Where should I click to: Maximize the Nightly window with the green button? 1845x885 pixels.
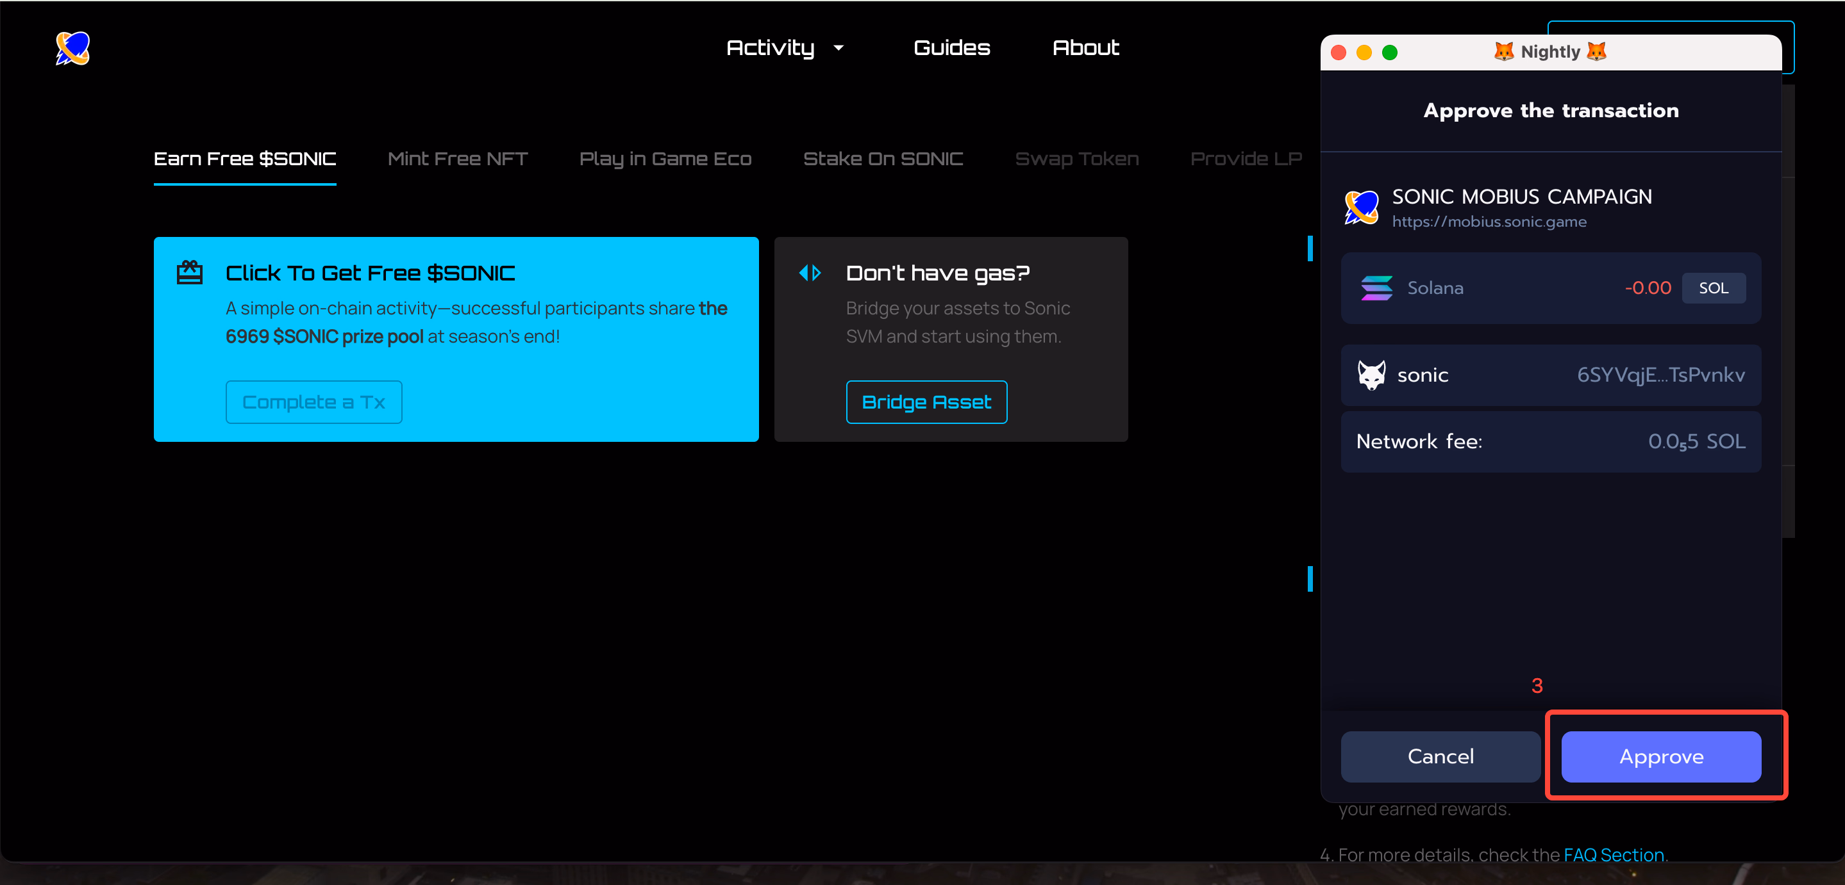1389,53
